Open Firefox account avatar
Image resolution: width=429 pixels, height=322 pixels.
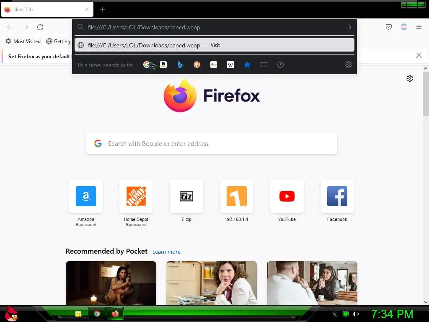(404, 27)
